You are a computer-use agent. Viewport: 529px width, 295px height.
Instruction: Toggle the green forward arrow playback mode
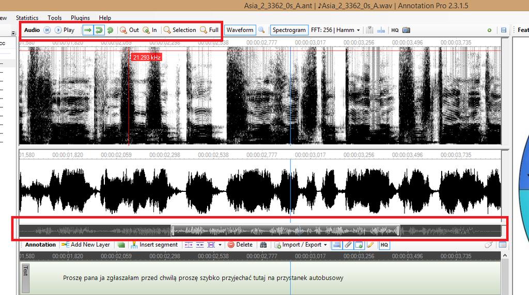pos(88,30)
